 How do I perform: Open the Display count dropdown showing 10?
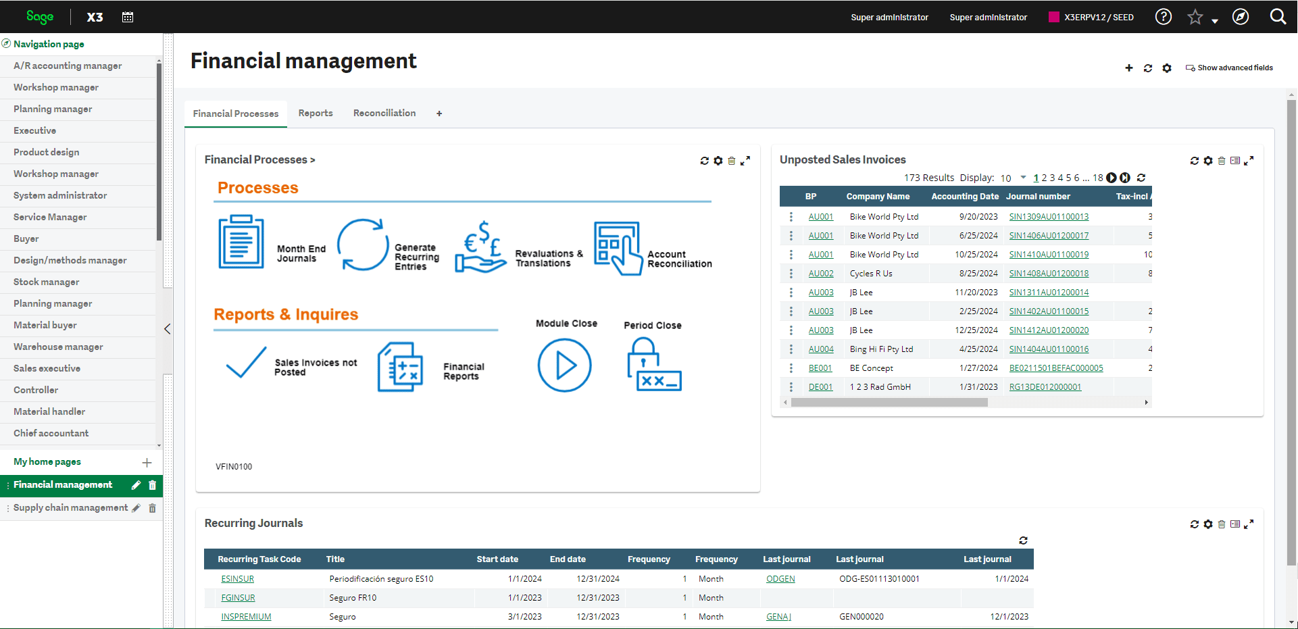pyautogui.click(x=1012, y=178)
